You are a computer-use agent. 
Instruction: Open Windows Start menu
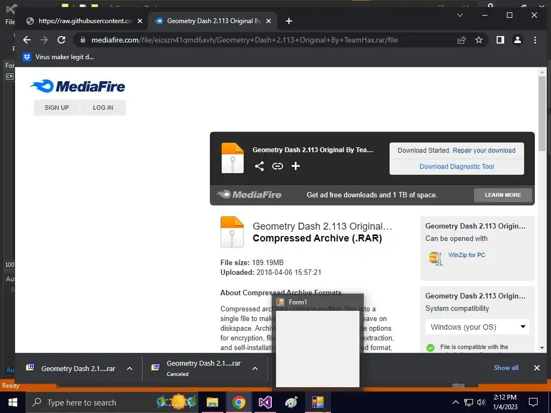pos(13,402)
